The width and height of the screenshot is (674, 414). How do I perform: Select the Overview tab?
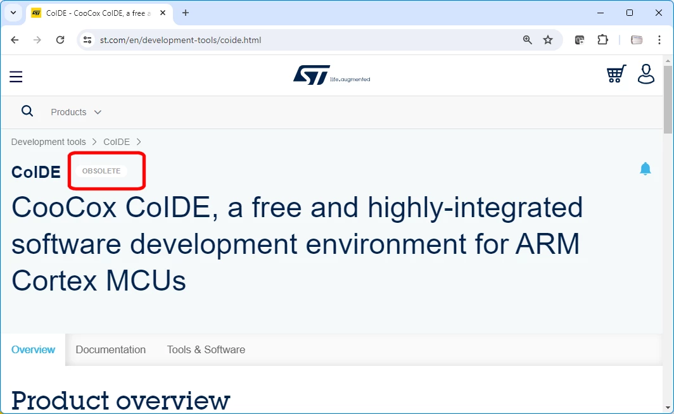33,349
